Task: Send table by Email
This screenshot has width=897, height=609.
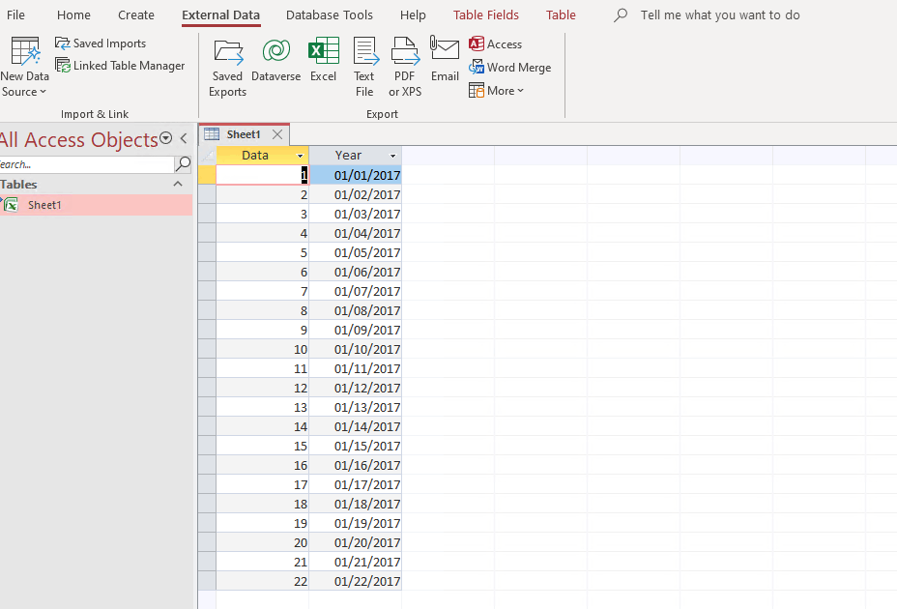Action: (x=445, y=60)
